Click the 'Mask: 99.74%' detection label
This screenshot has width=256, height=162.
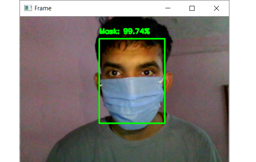coord(125,31)
